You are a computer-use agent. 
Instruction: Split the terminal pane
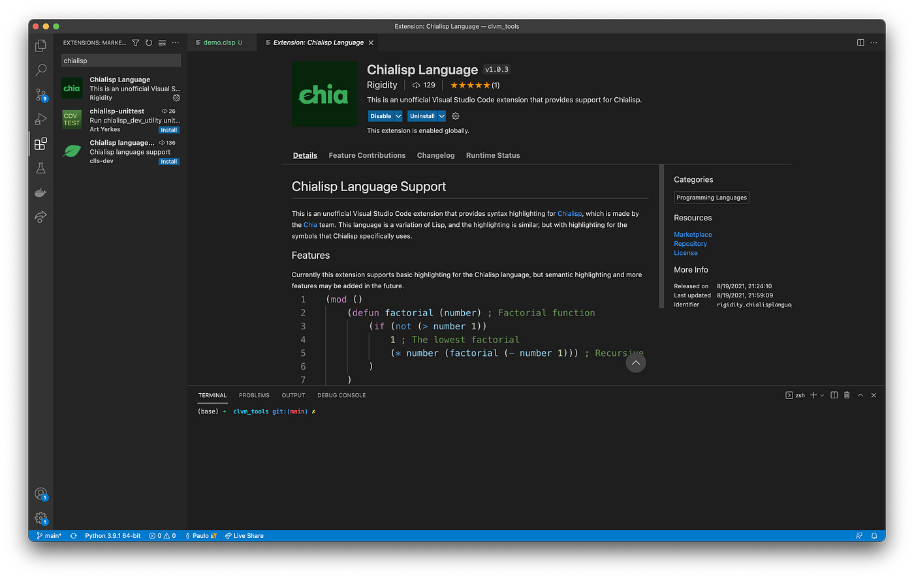coord(834,395)
